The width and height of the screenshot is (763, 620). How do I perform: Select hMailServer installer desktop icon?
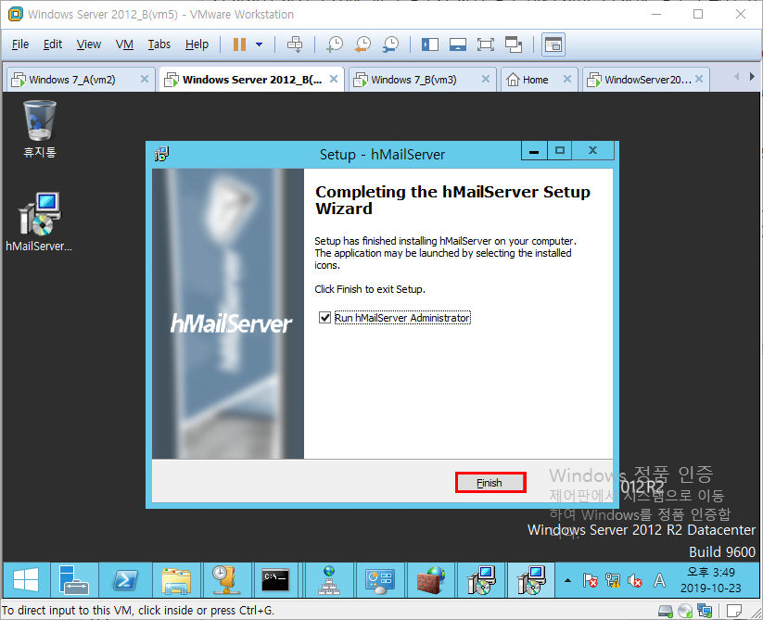click(39, 221)
